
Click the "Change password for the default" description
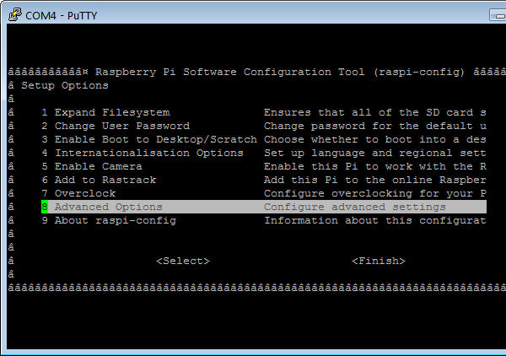click(374, 126)
